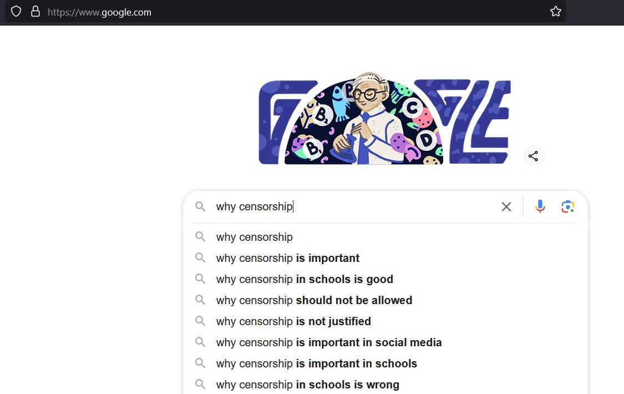Click the share icon next to the Doodle
Viewport: 624px width, 394px height.
(x=533, y=156)
